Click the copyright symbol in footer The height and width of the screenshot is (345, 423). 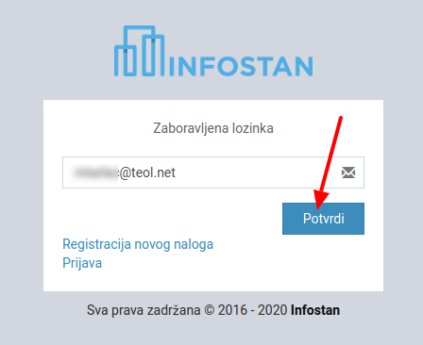point(209,310)
